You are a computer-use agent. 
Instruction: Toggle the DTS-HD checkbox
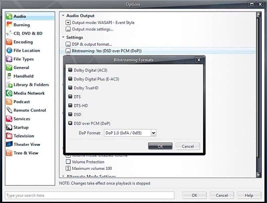pos(70,105)
